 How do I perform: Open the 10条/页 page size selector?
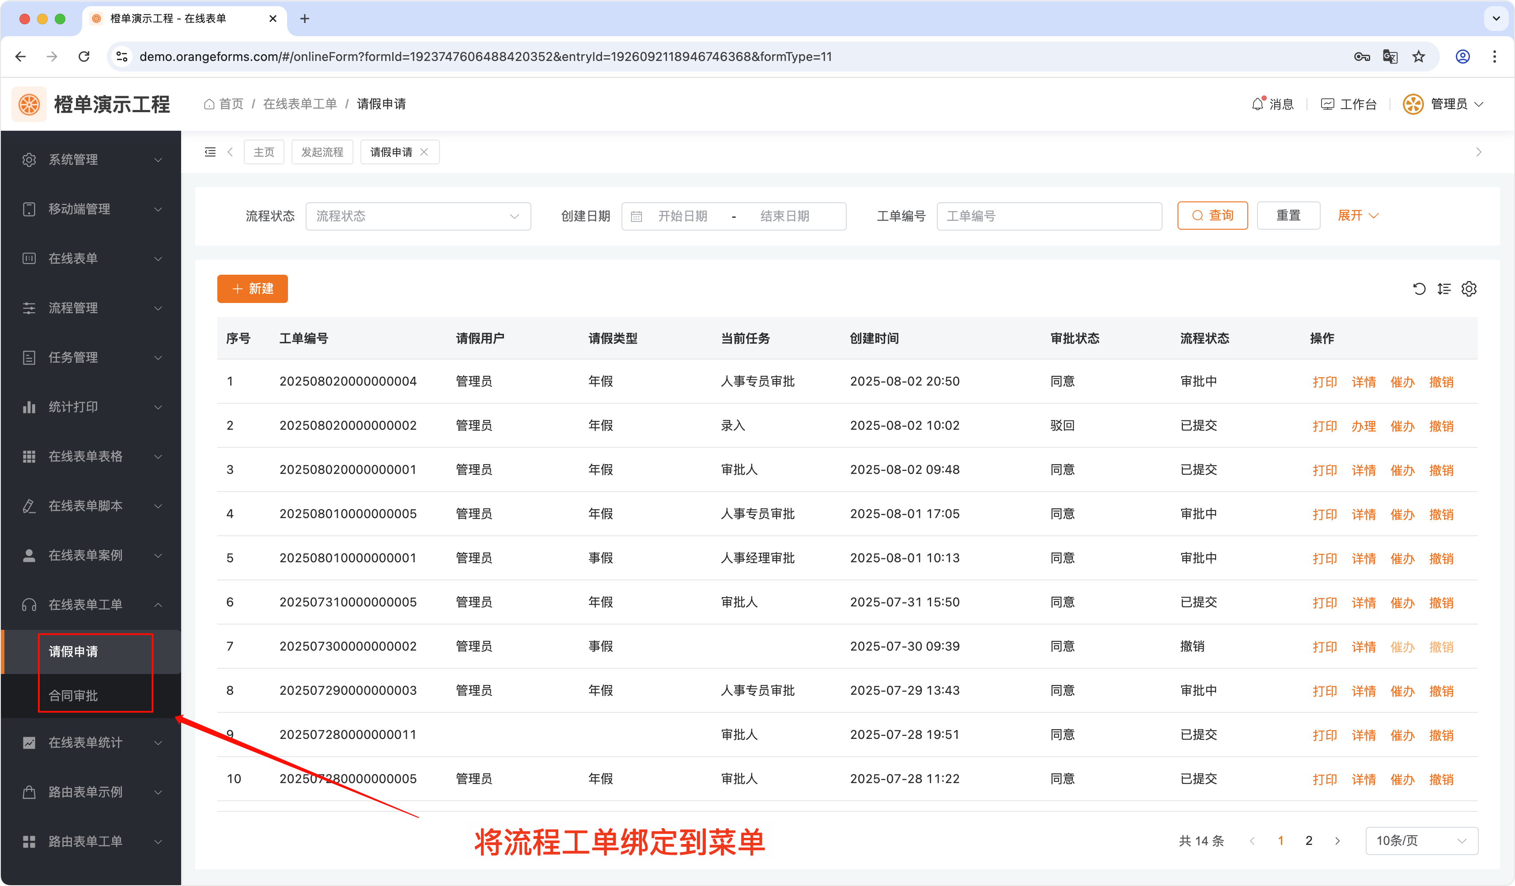[x=1421, y=841]
